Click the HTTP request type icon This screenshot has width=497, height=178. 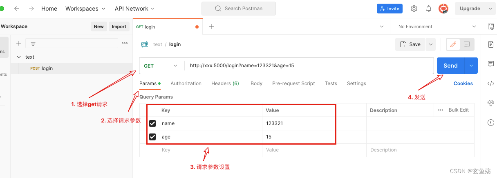pos(145,44)
